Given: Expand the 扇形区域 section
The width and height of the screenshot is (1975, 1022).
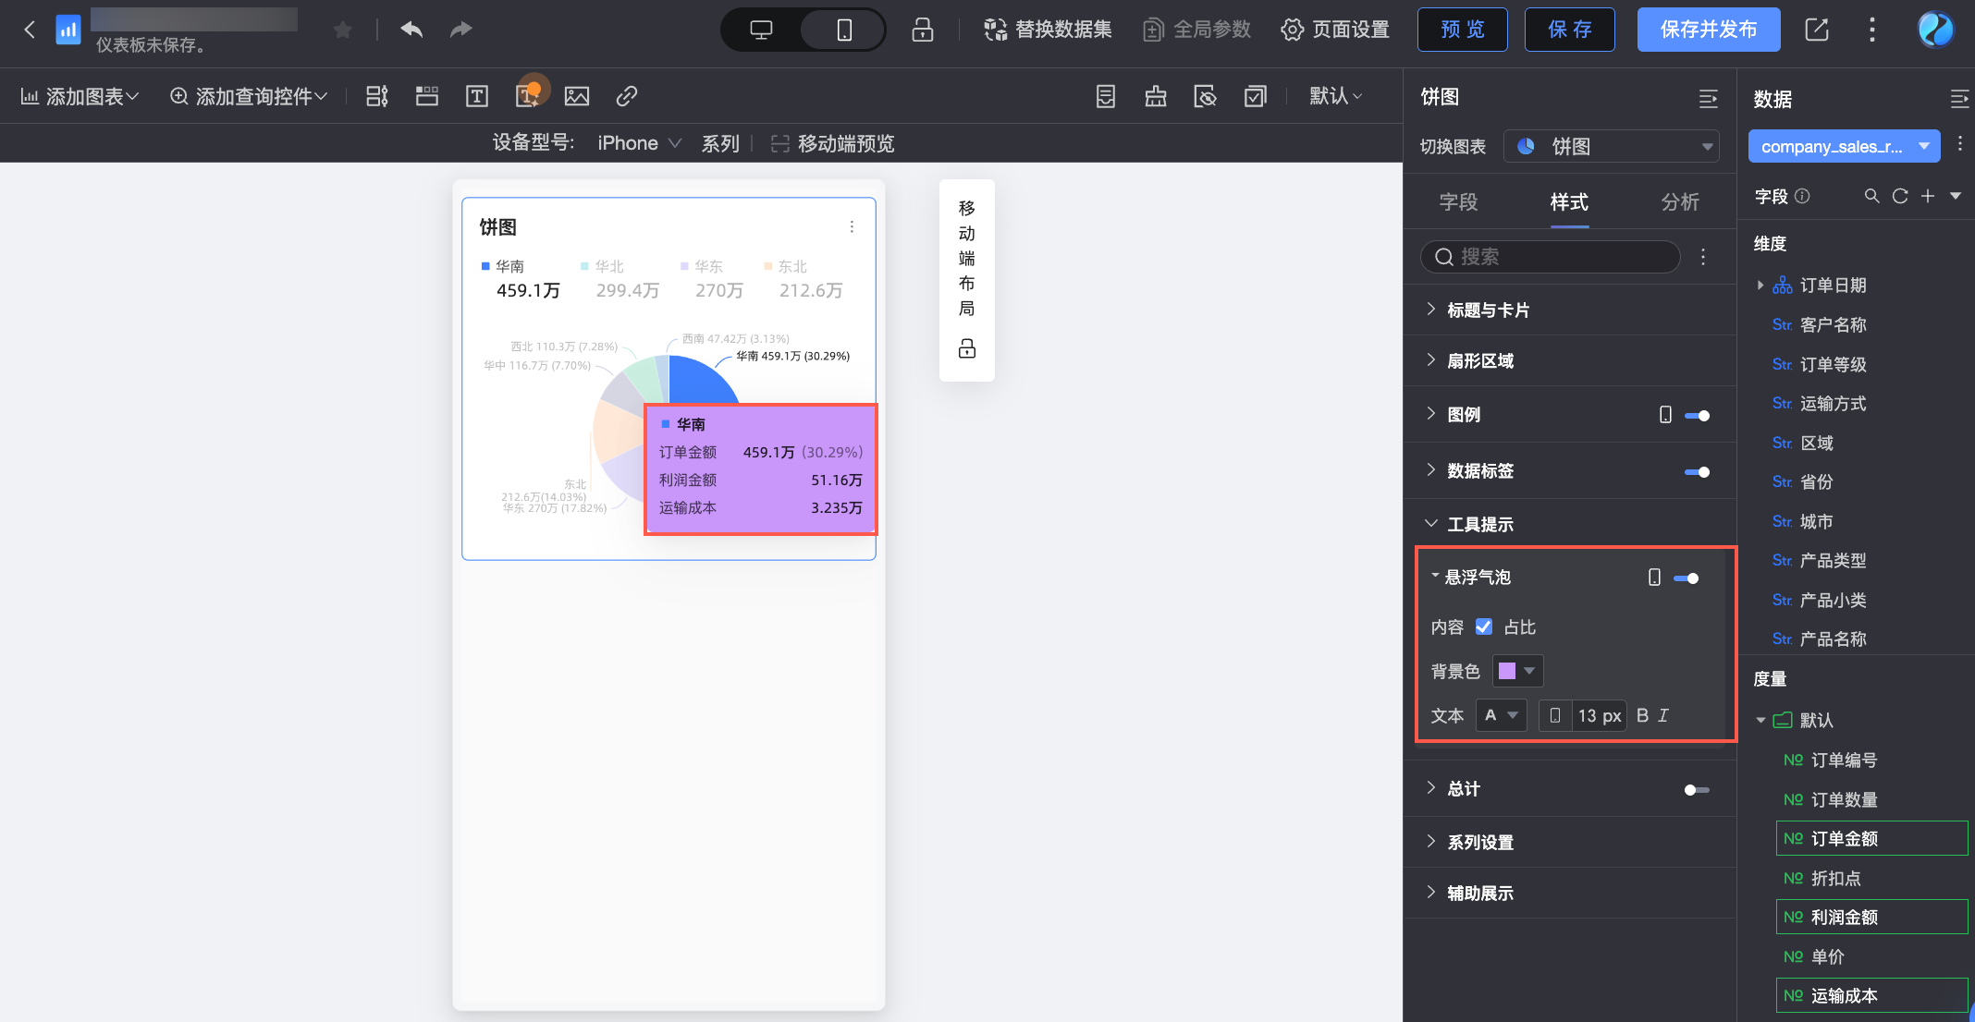Looking at the screenshot, I should 1480,360.
